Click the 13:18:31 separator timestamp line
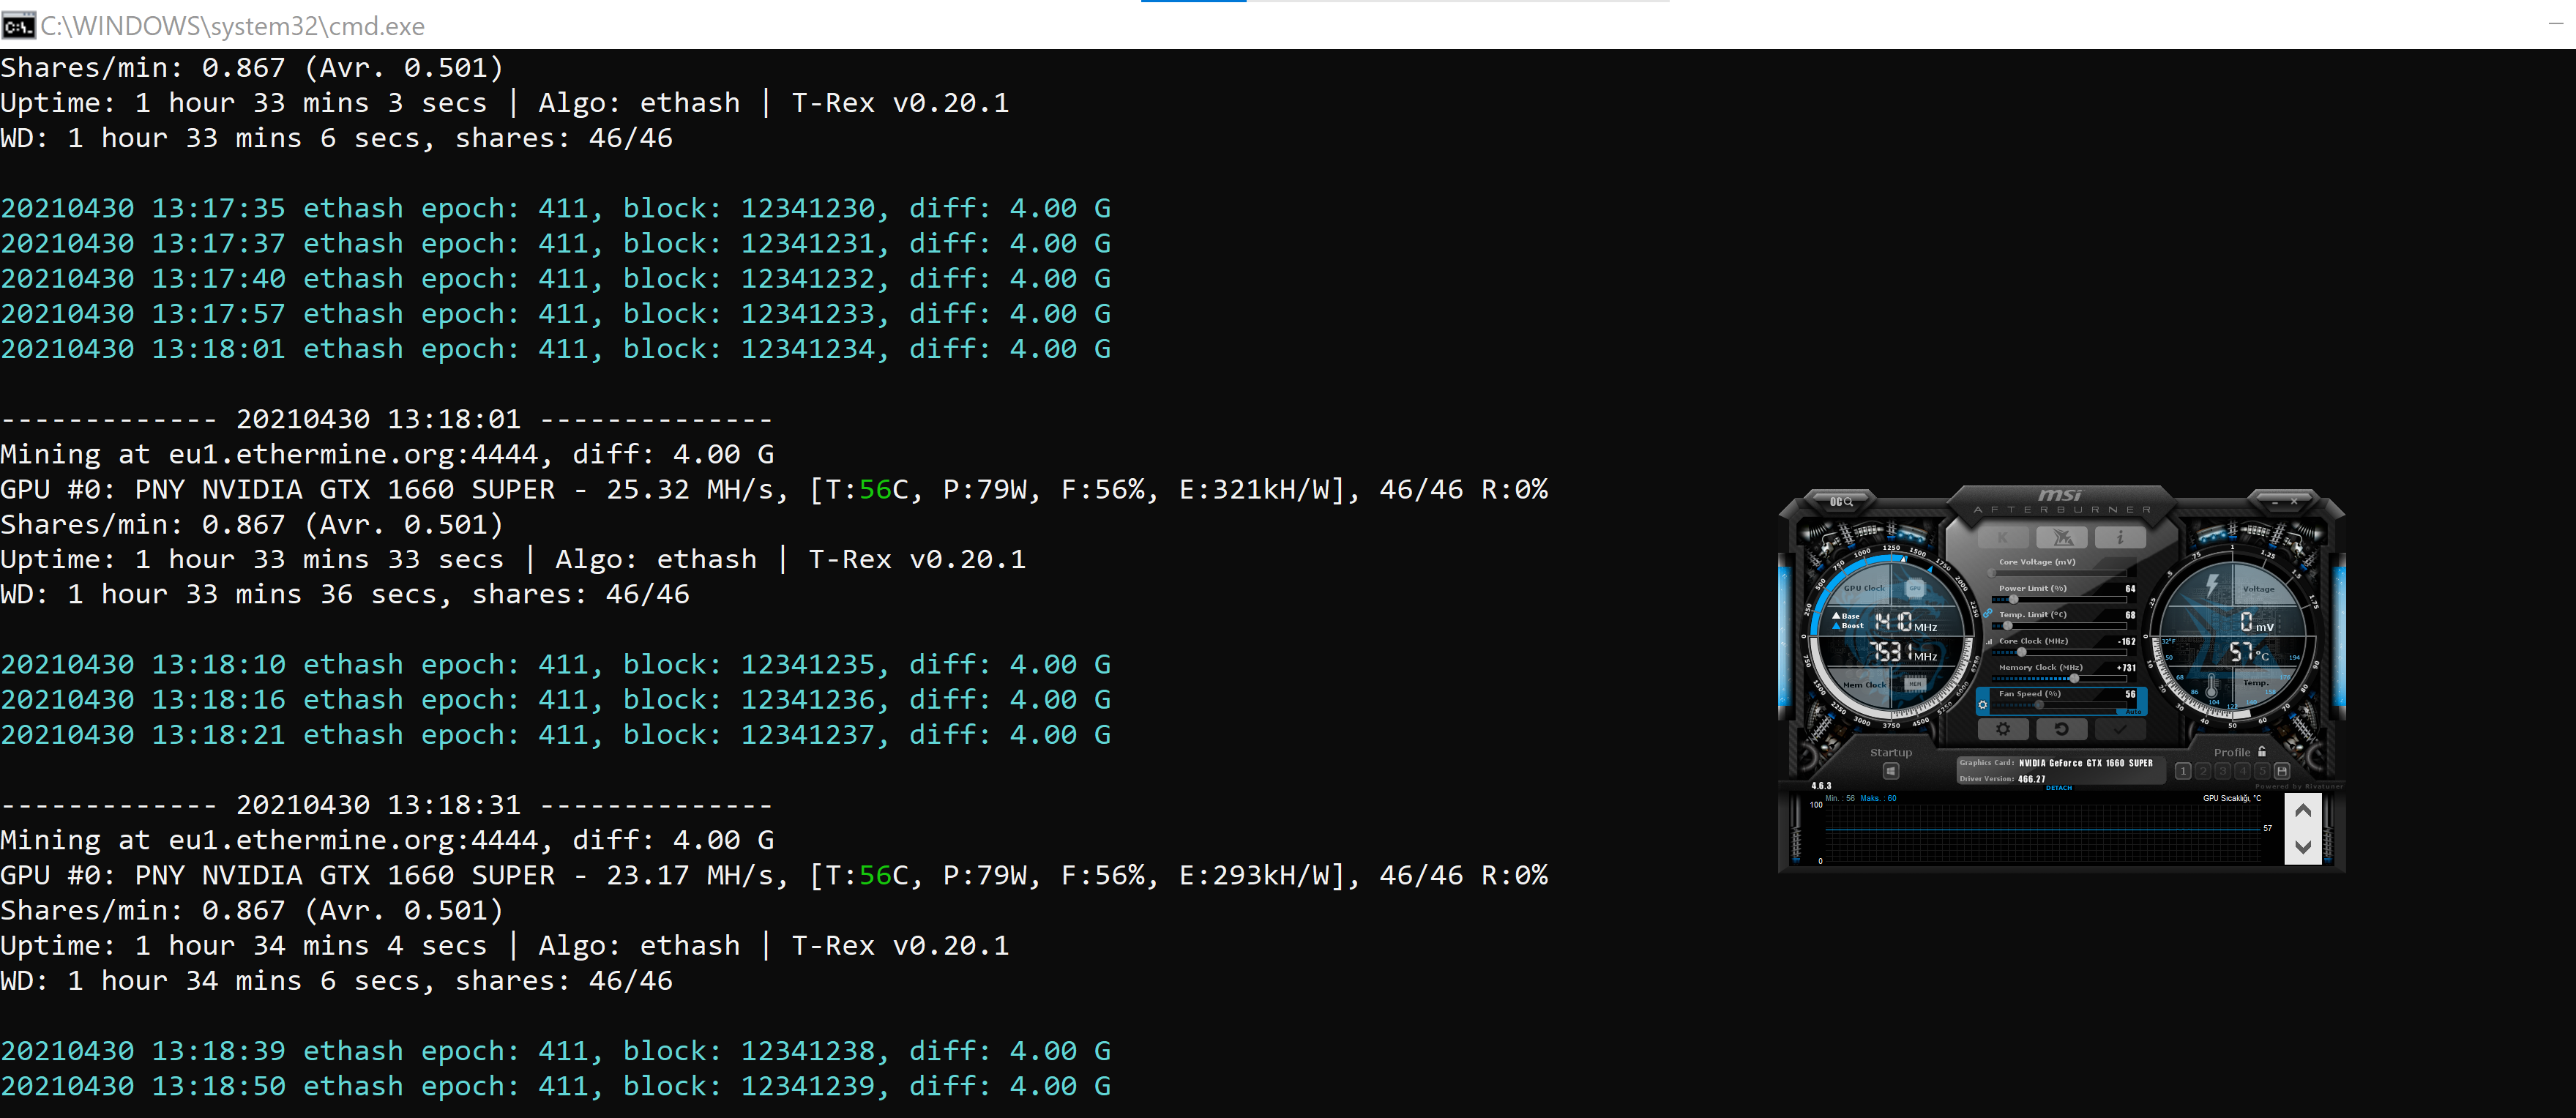 click(387, 805)
